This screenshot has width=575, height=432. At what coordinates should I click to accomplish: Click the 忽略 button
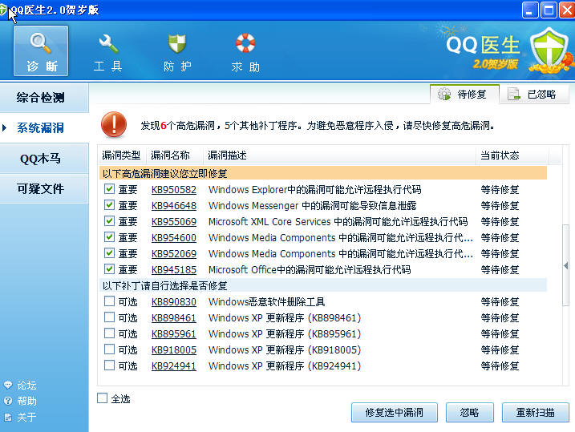pyautogui.click(x=469, y=413)
